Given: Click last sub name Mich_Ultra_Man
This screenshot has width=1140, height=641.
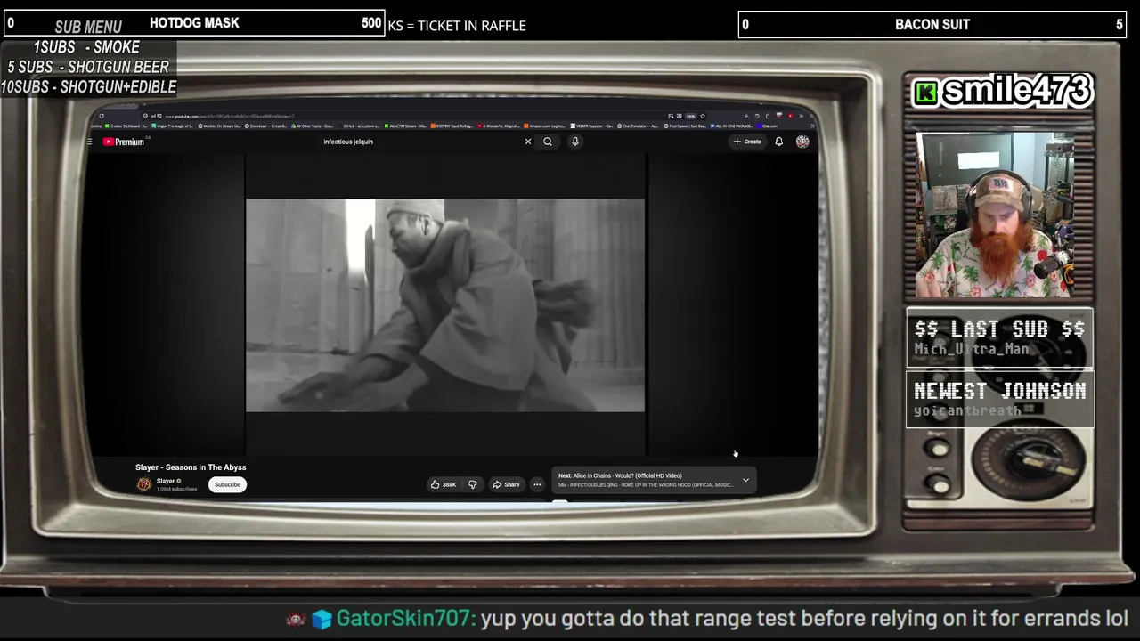Looking at the screenshot, I should coord(971,349).
